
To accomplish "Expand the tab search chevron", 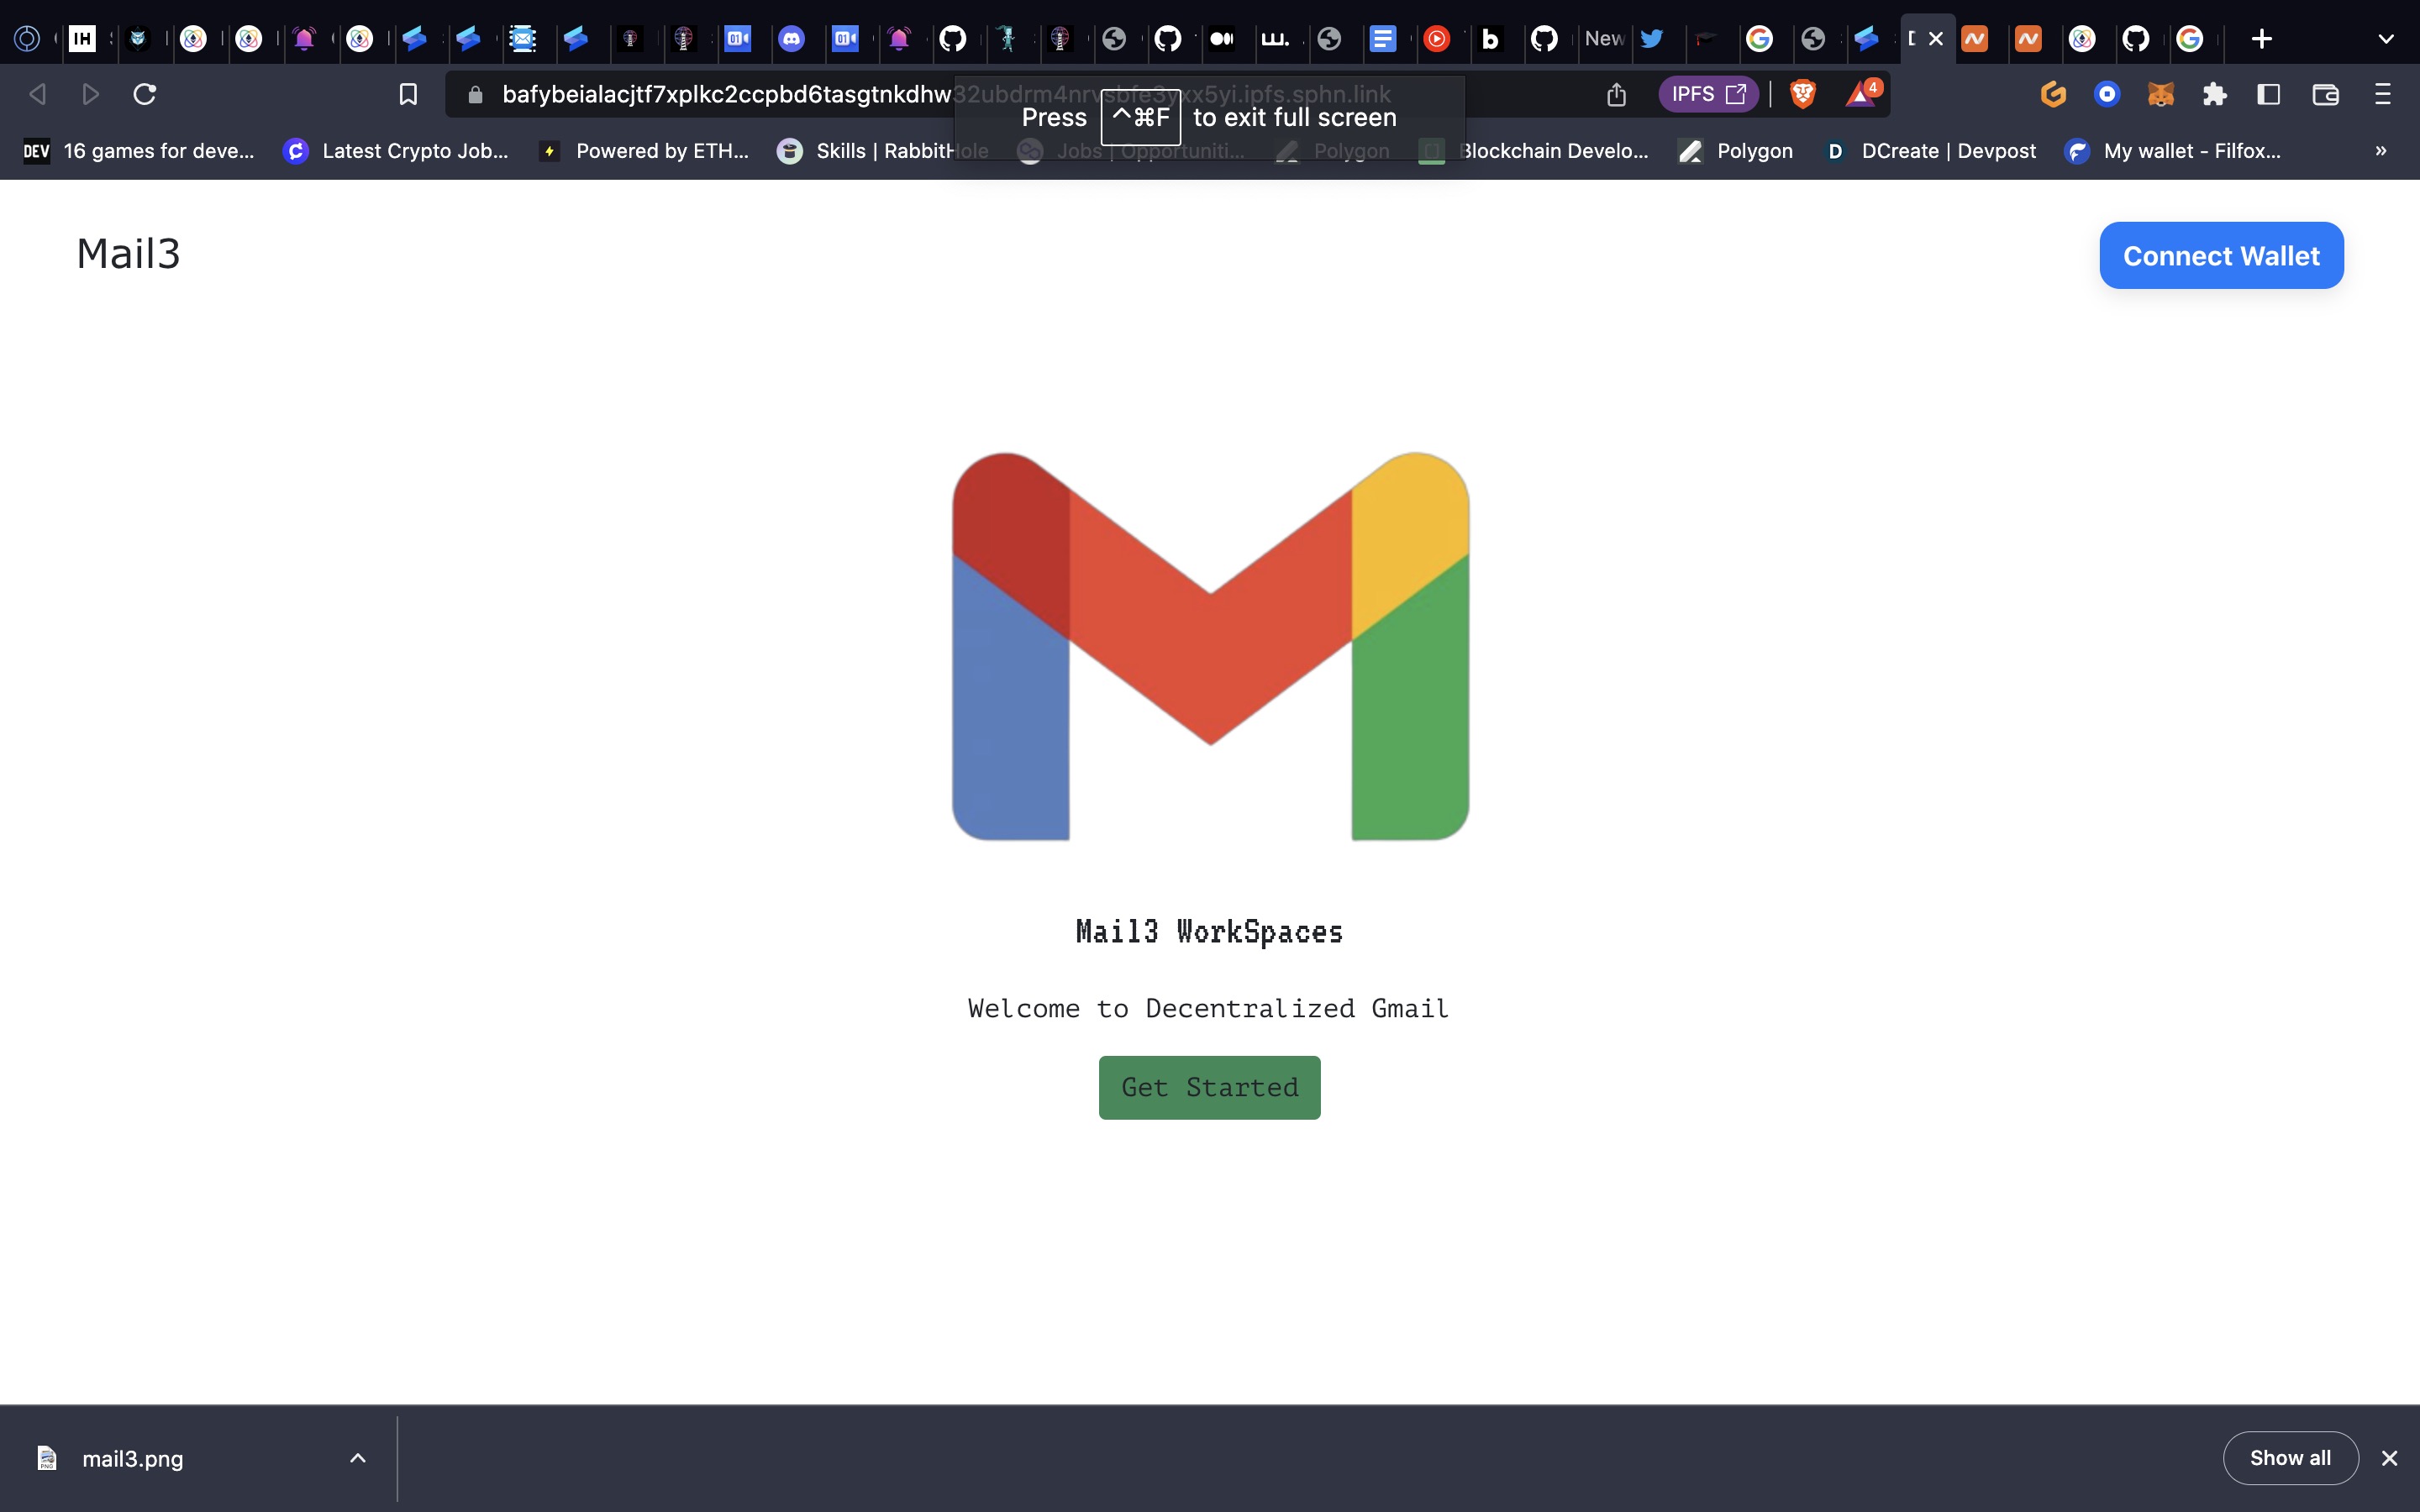I will pyautogui.click(x=2386, y=39).
